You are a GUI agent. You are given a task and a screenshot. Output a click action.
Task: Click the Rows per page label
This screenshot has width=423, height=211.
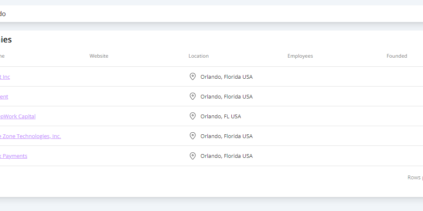tap(415, 178)
